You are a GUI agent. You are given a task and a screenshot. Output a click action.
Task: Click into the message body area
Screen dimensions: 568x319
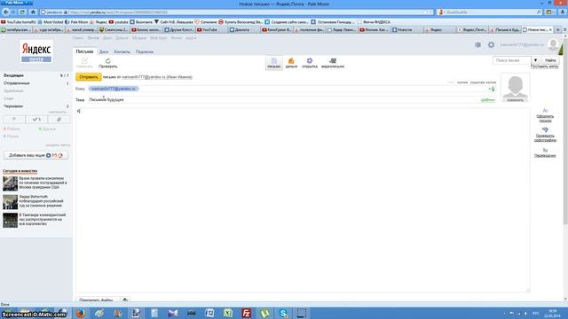click(x=303, y=199)
